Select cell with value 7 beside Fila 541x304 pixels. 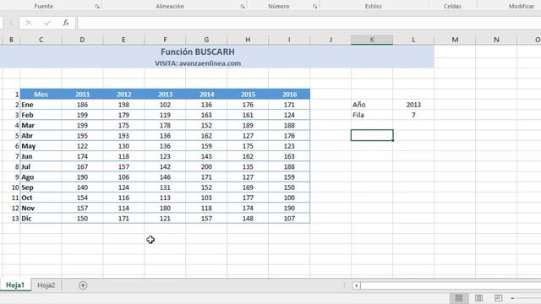(x=413, y=115)
